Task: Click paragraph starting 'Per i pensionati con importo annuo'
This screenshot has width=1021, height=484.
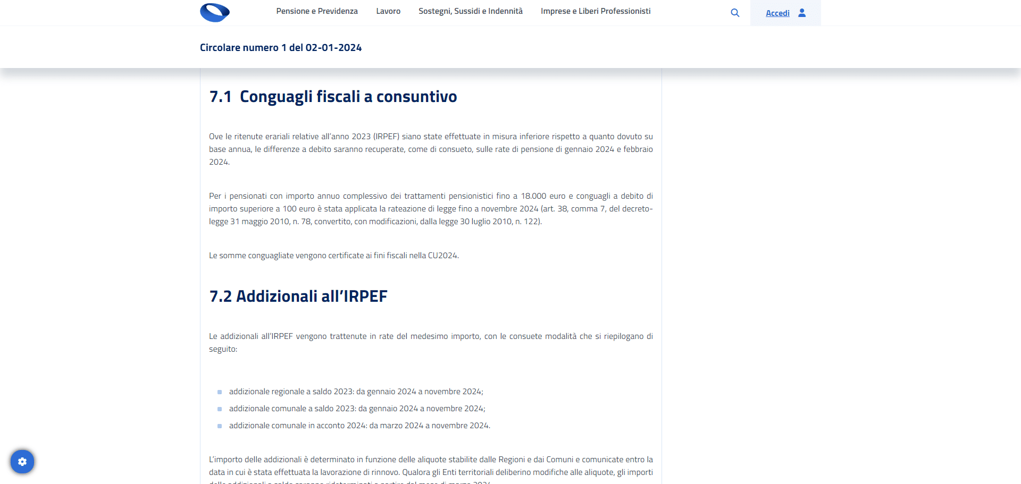Action: 431,209
